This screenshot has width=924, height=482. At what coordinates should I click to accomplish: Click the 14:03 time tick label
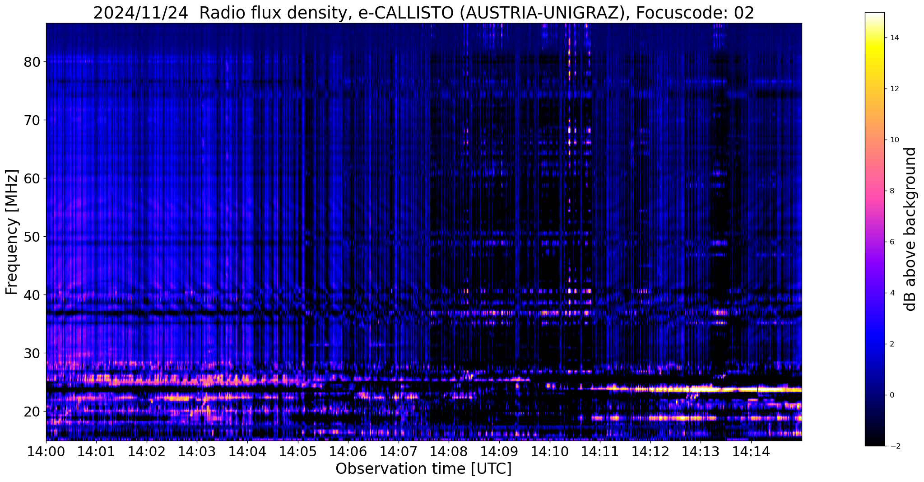(197, 451)
